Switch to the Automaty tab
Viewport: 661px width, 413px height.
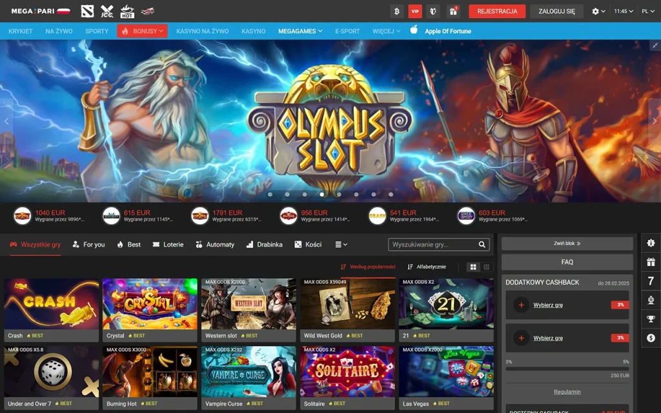coord(215,245)
